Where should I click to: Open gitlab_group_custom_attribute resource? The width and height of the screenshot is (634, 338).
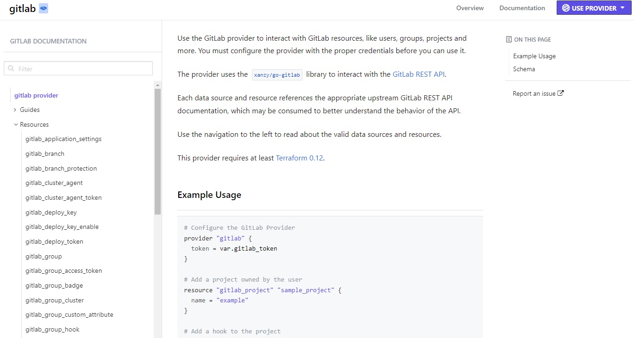pyautogui.click(x=69, y=314)
